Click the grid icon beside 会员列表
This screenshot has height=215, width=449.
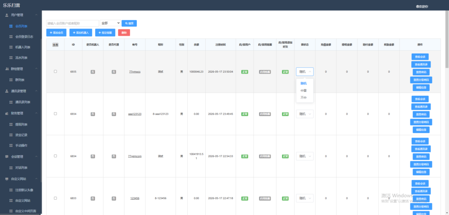coord(11,26)
